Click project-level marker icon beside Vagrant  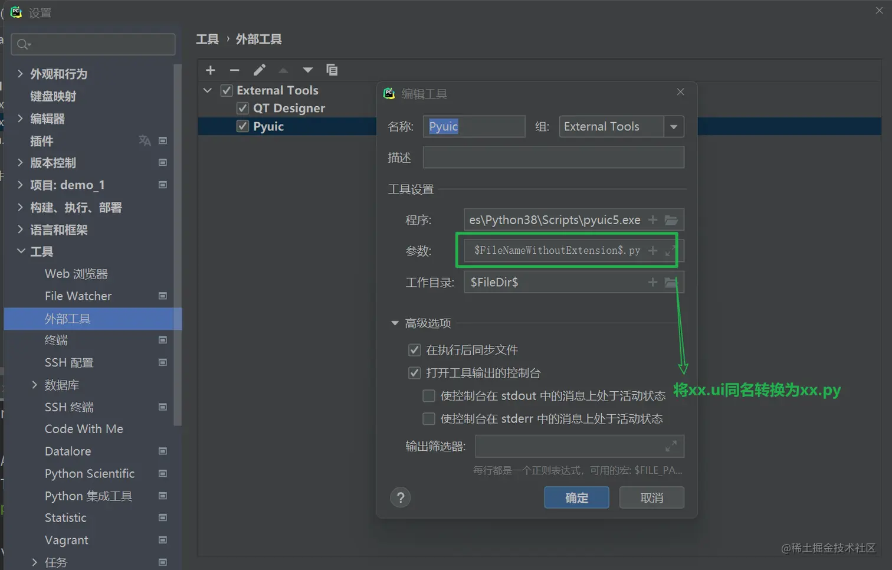click(163, 540)
